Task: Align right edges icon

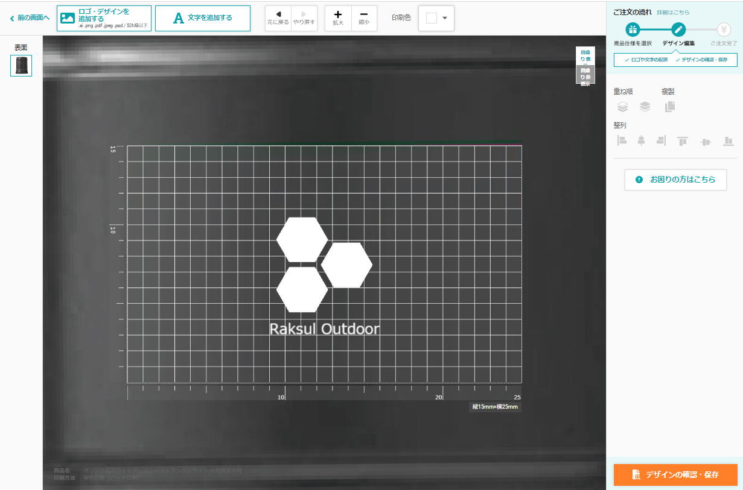Action: [661, 141]
